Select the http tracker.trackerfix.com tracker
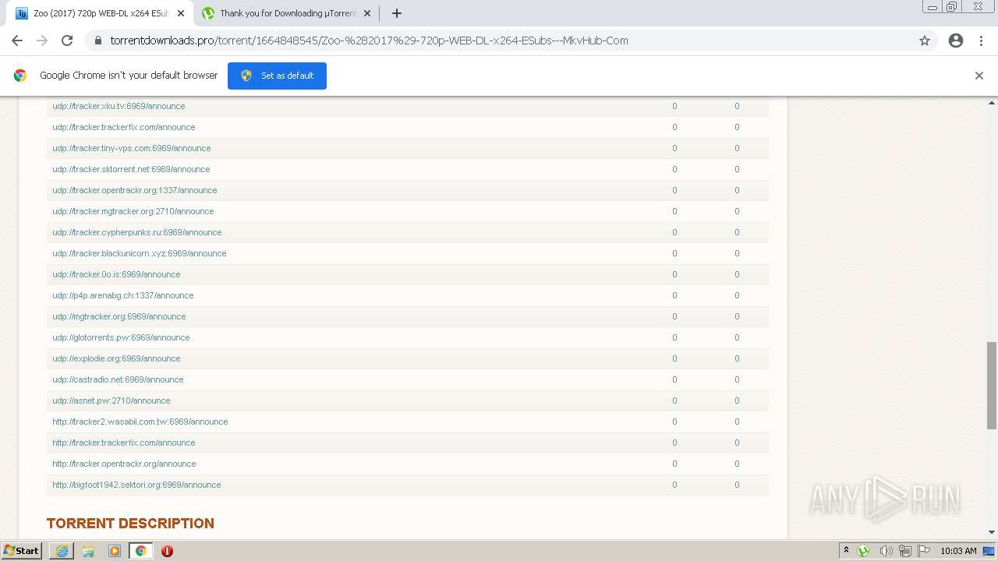 coord(124,443)
